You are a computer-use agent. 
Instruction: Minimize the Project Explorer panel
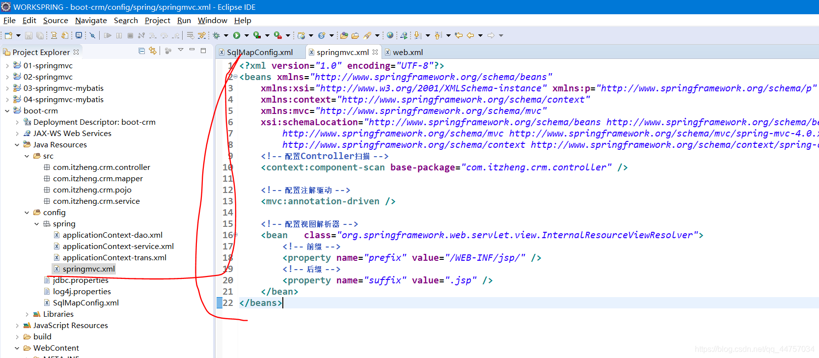[192, 50]
